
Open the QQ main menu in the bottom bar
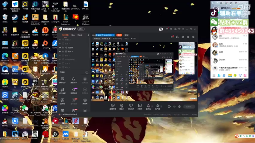tap(214, 75)
